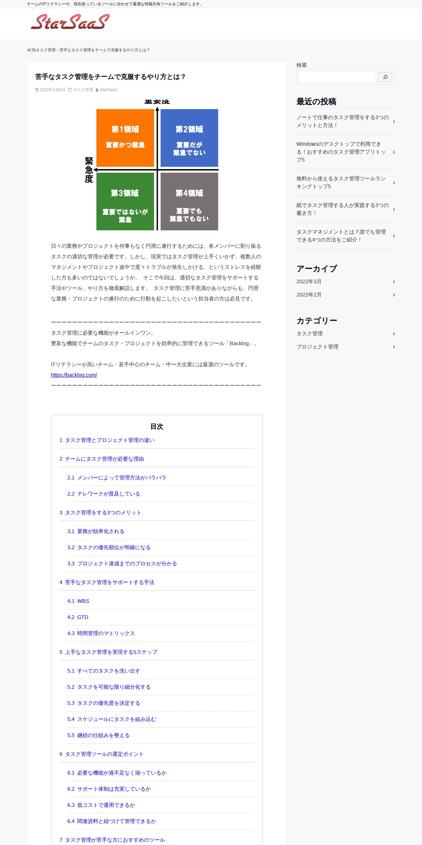Jump to 6.4 関連資料と紐づけて管理できるか
This screenshot has height=845, width=422.
coord(111,821)
